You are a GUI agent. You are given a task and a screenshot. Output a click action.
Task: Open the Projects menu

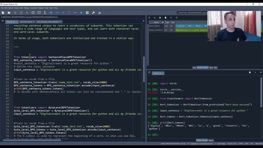(x=41, y=8)
